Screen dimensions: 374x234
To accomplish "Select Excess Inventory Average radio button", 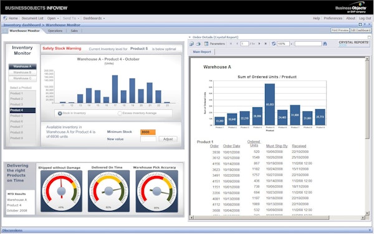I will pyautogui.click(x=120, y=113).
